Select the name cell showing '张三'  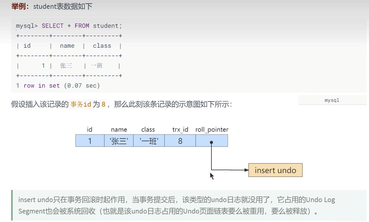(x=119, y=140)
